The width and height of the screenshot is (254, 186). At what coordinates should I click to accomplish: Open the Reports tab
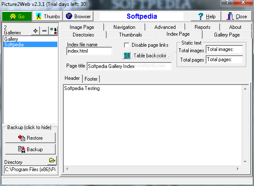(x=203, y=27)
